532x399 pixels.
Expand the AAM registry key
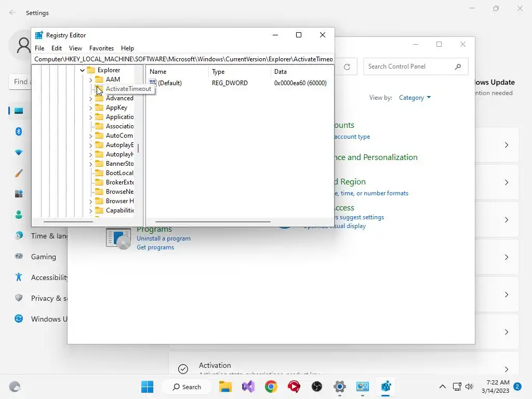pos(90,79)
